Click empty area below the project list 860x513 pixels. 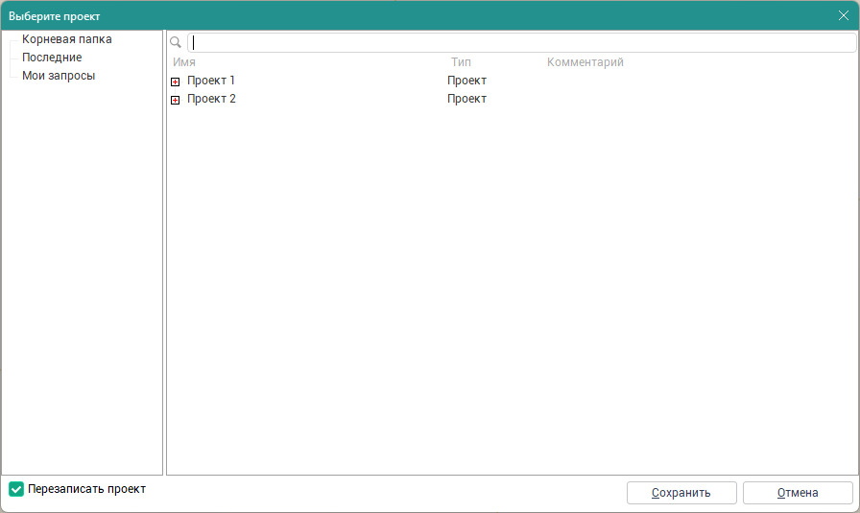tap(511, 288)
